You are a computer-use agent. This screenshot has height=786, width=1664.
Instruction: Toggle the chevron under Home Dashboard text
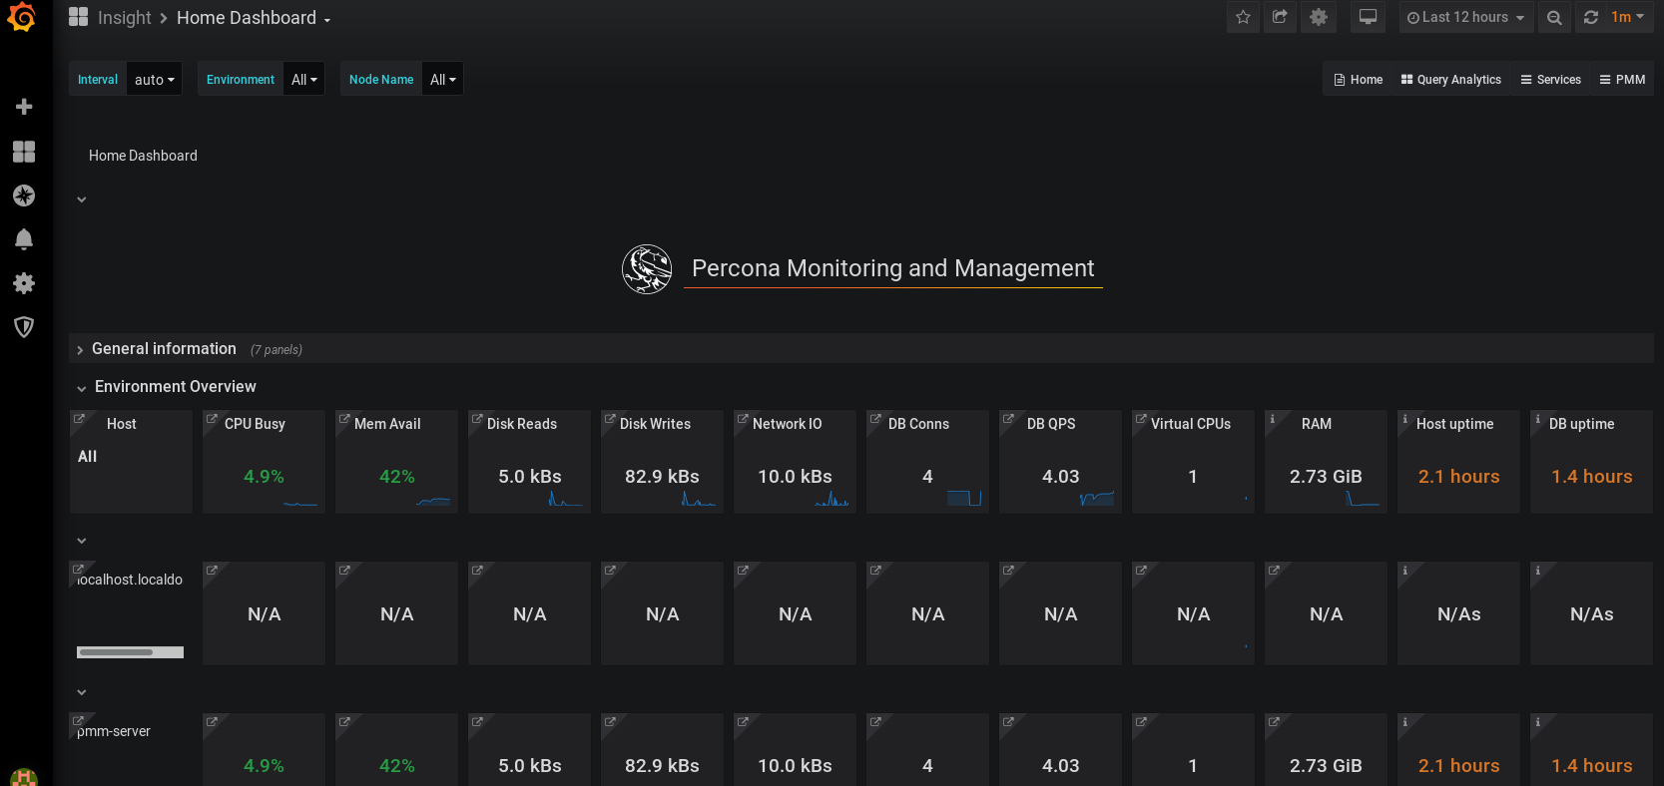pyautogui.click(x=82, y=199)
